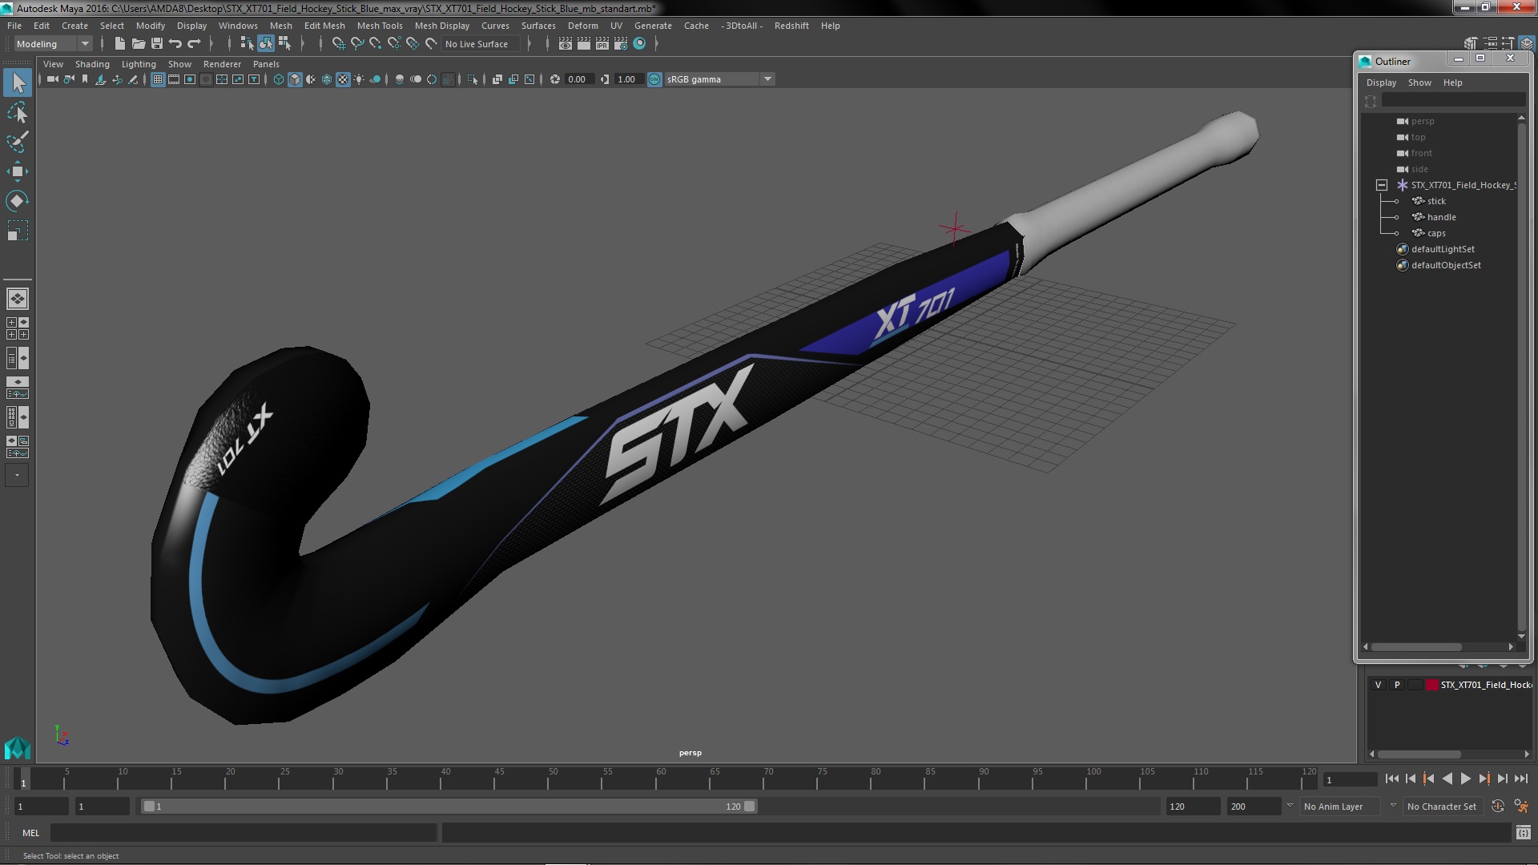This screenshot has height=865, width=1538.
Task: Open the viewport Shading menu
Action: 92,64
